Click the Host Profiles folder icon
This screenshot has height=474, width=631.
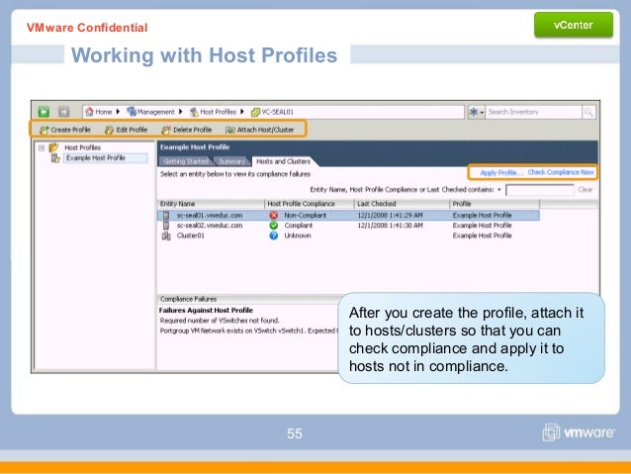[x=54, y=147]
